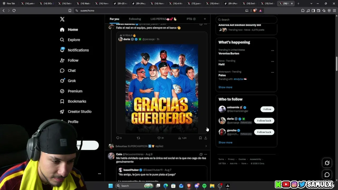Share the Gracias Guerreros post

pos(206,138)
